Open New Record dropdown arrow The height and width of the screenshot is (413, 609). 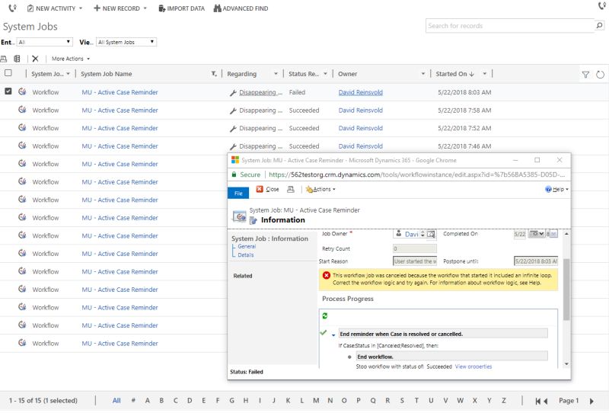(x=145, y=8)
